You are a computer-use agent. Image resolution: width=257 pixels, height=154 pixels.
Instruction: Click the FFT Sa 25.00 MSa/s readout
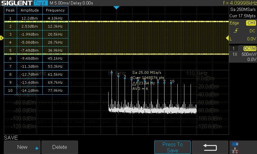(147, 72)
